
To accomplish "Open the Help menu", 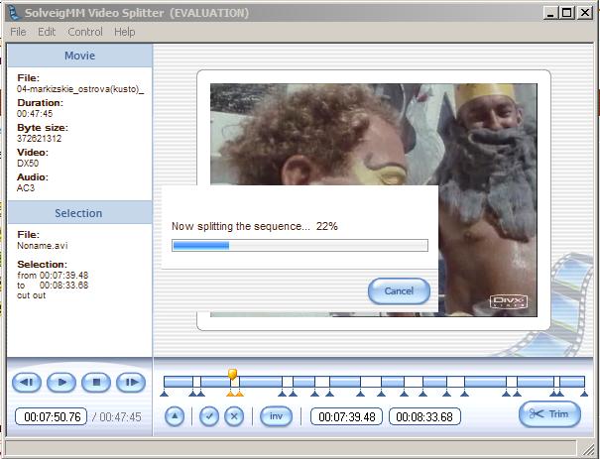I will (125, 32).
